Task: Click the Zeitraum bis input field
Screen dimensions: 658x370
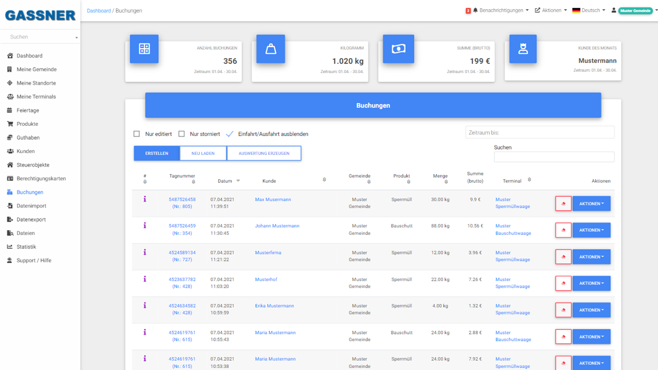Action: tap(540, 132)
